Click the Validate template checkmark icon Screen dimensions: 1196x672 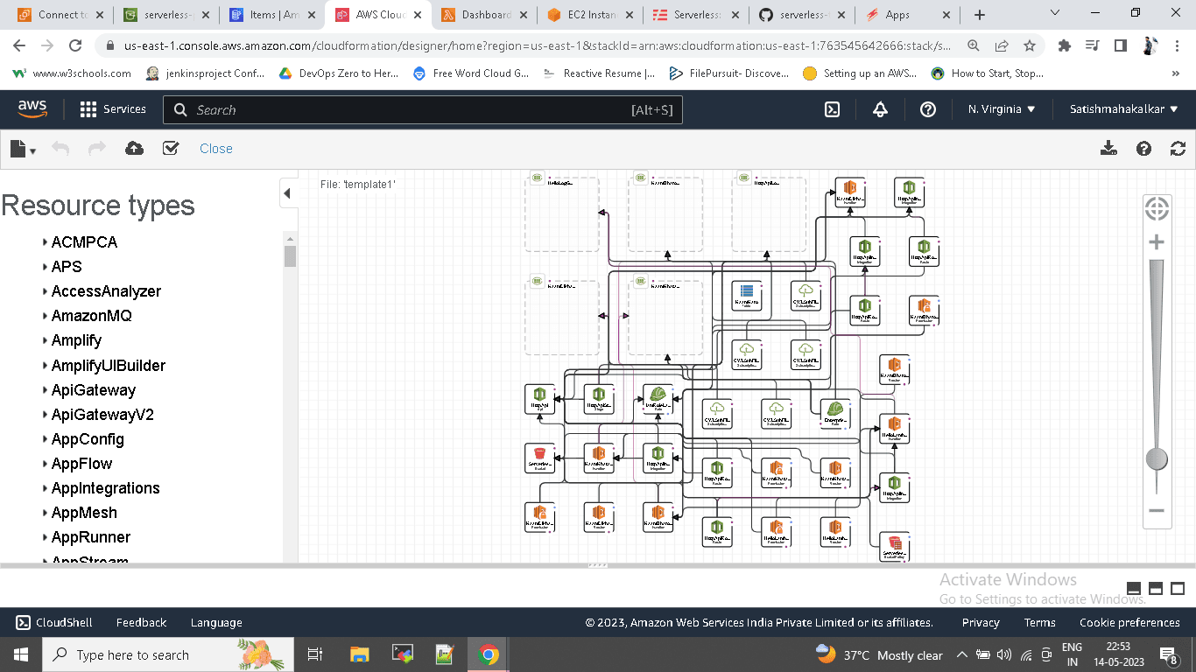[171, 149]
